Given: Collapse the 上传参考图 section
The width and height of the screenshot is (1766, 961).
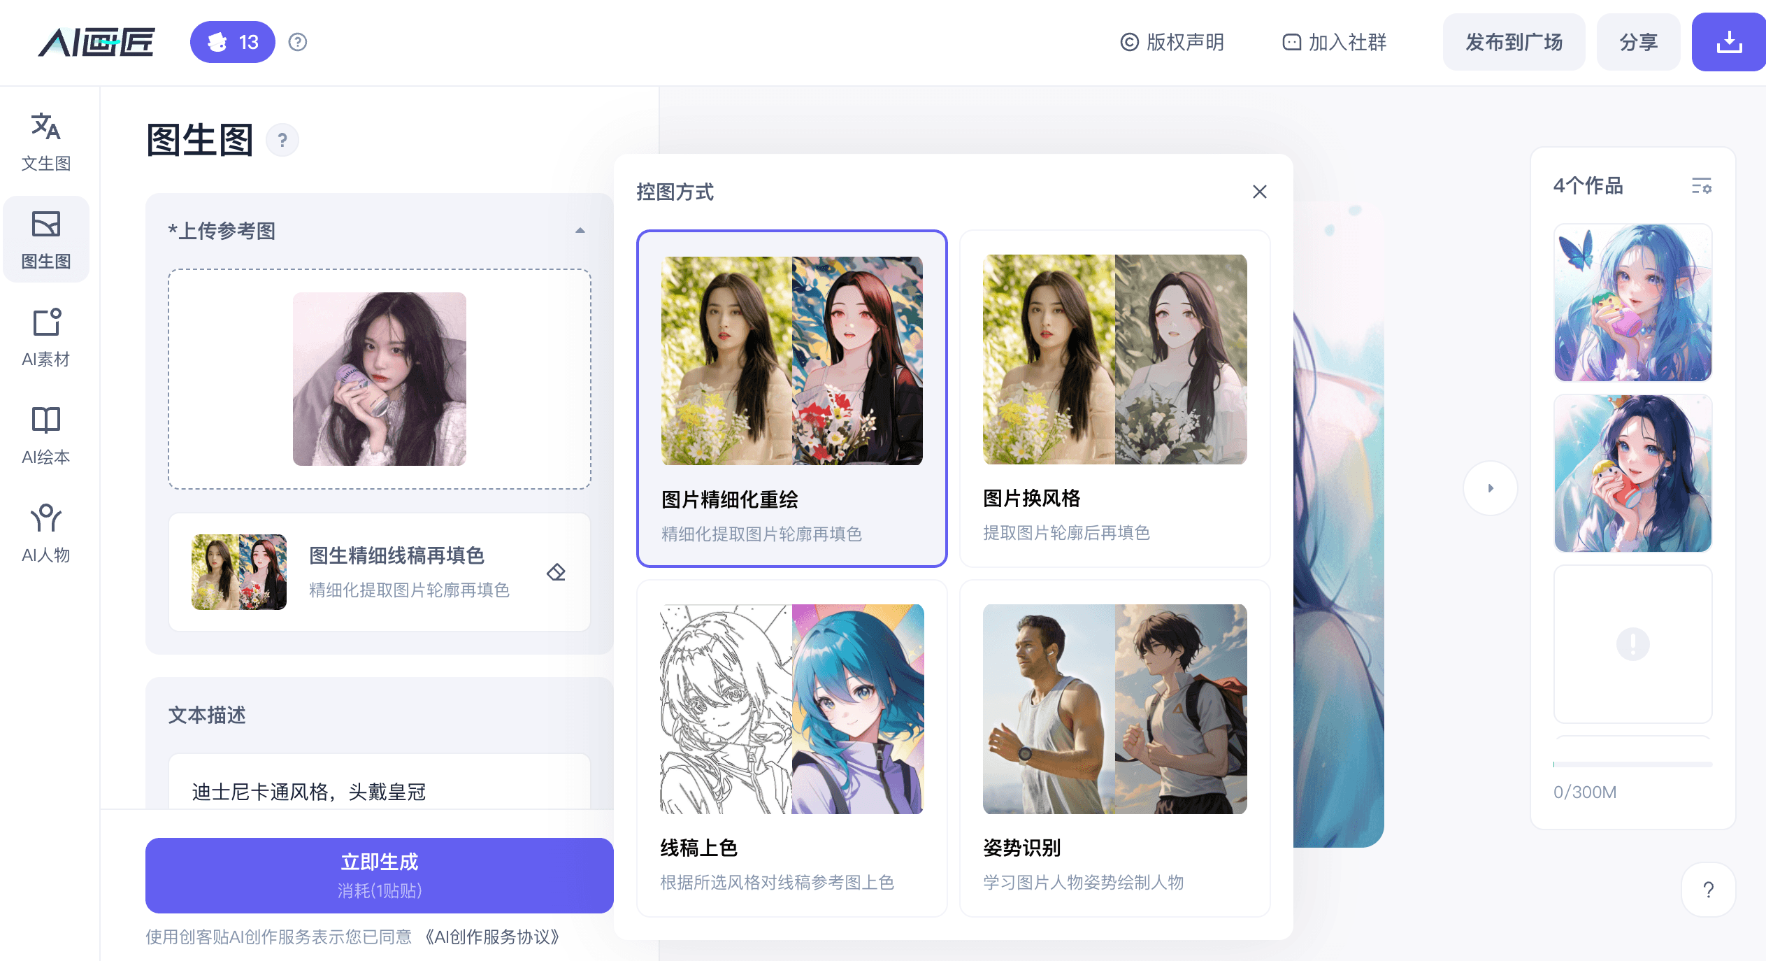Looking at the screenshot, I should pos(580,231).
